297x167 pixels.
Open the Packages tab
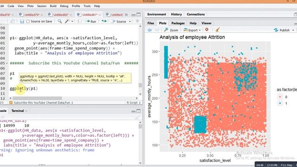click(178, 23)
